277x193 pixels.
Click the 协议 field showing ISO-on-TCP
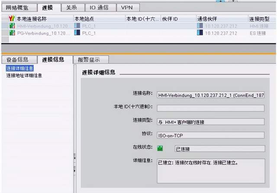point(211,135)
